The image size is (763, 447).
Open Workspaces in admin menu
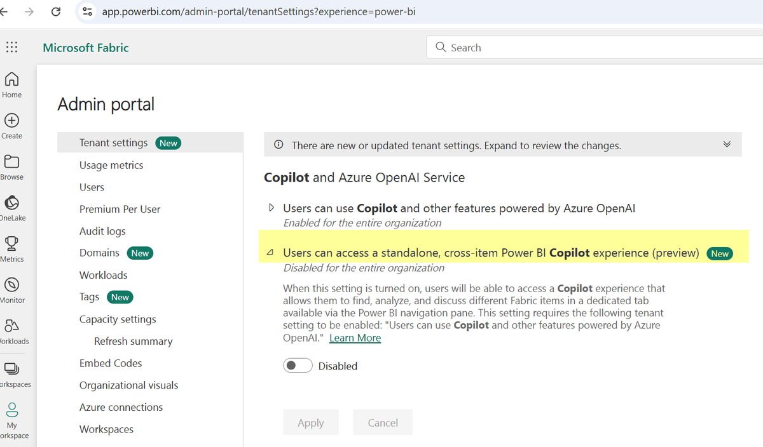coord(106,429)
